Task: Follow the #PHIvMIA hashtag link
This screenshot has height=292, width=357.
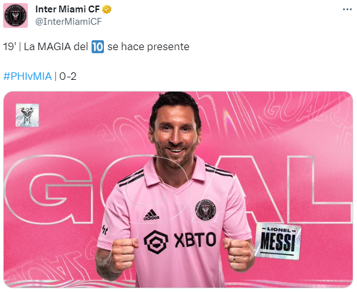Action: click(28, 76)
